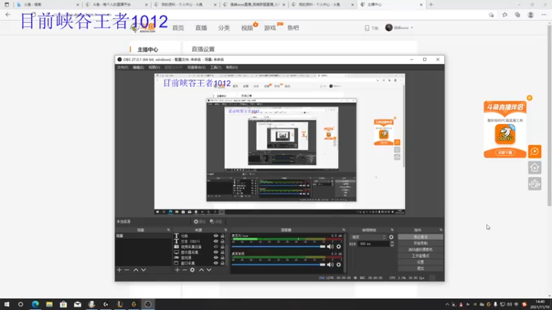Click the orange play side icon on Douyu page
This screenshot has height=310, width=552.
click(x=534, y=152)
